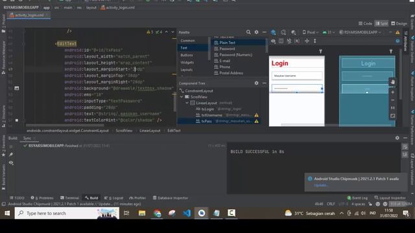Viewport: 415px width, 233px height.
Task: Click the zoom to fit screen icon
Action: click(x=393, y=116)
